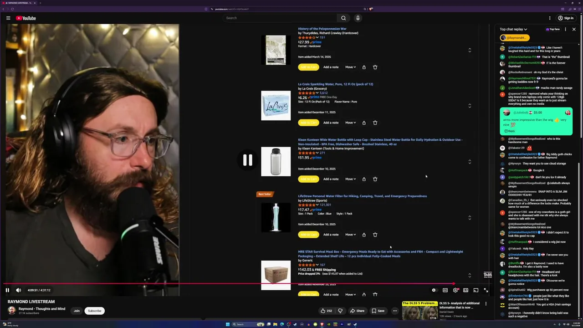The width and height of the screenshot is (583, 328).
Task: Switch to theater mode
Action: [465, 290]
